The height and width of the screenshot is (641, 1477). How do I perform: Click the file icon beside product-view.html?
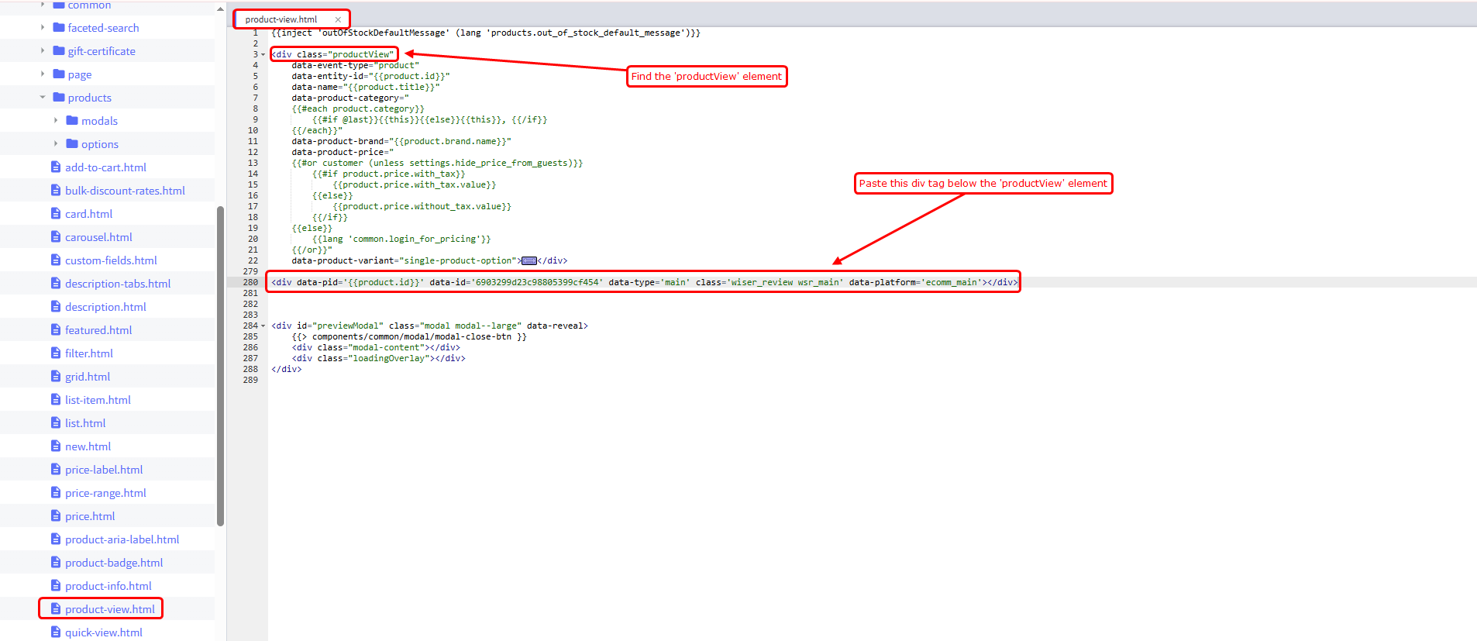56,609
